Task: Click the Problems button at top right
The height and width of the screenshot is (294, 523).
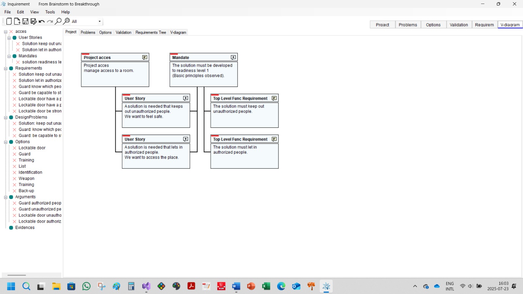Action: 408,25
